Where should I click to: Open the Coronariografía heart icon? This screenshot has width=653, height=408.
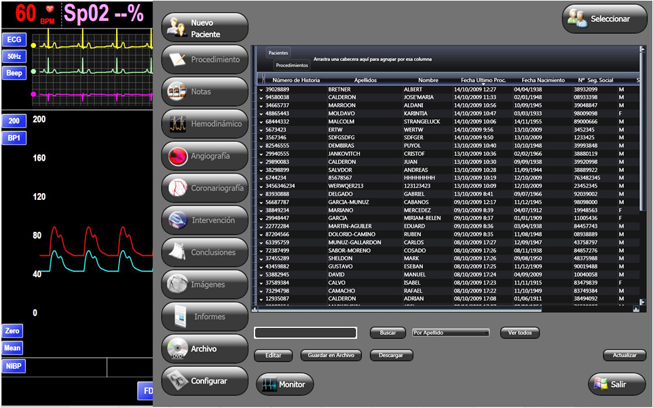[x=177, y=188]
